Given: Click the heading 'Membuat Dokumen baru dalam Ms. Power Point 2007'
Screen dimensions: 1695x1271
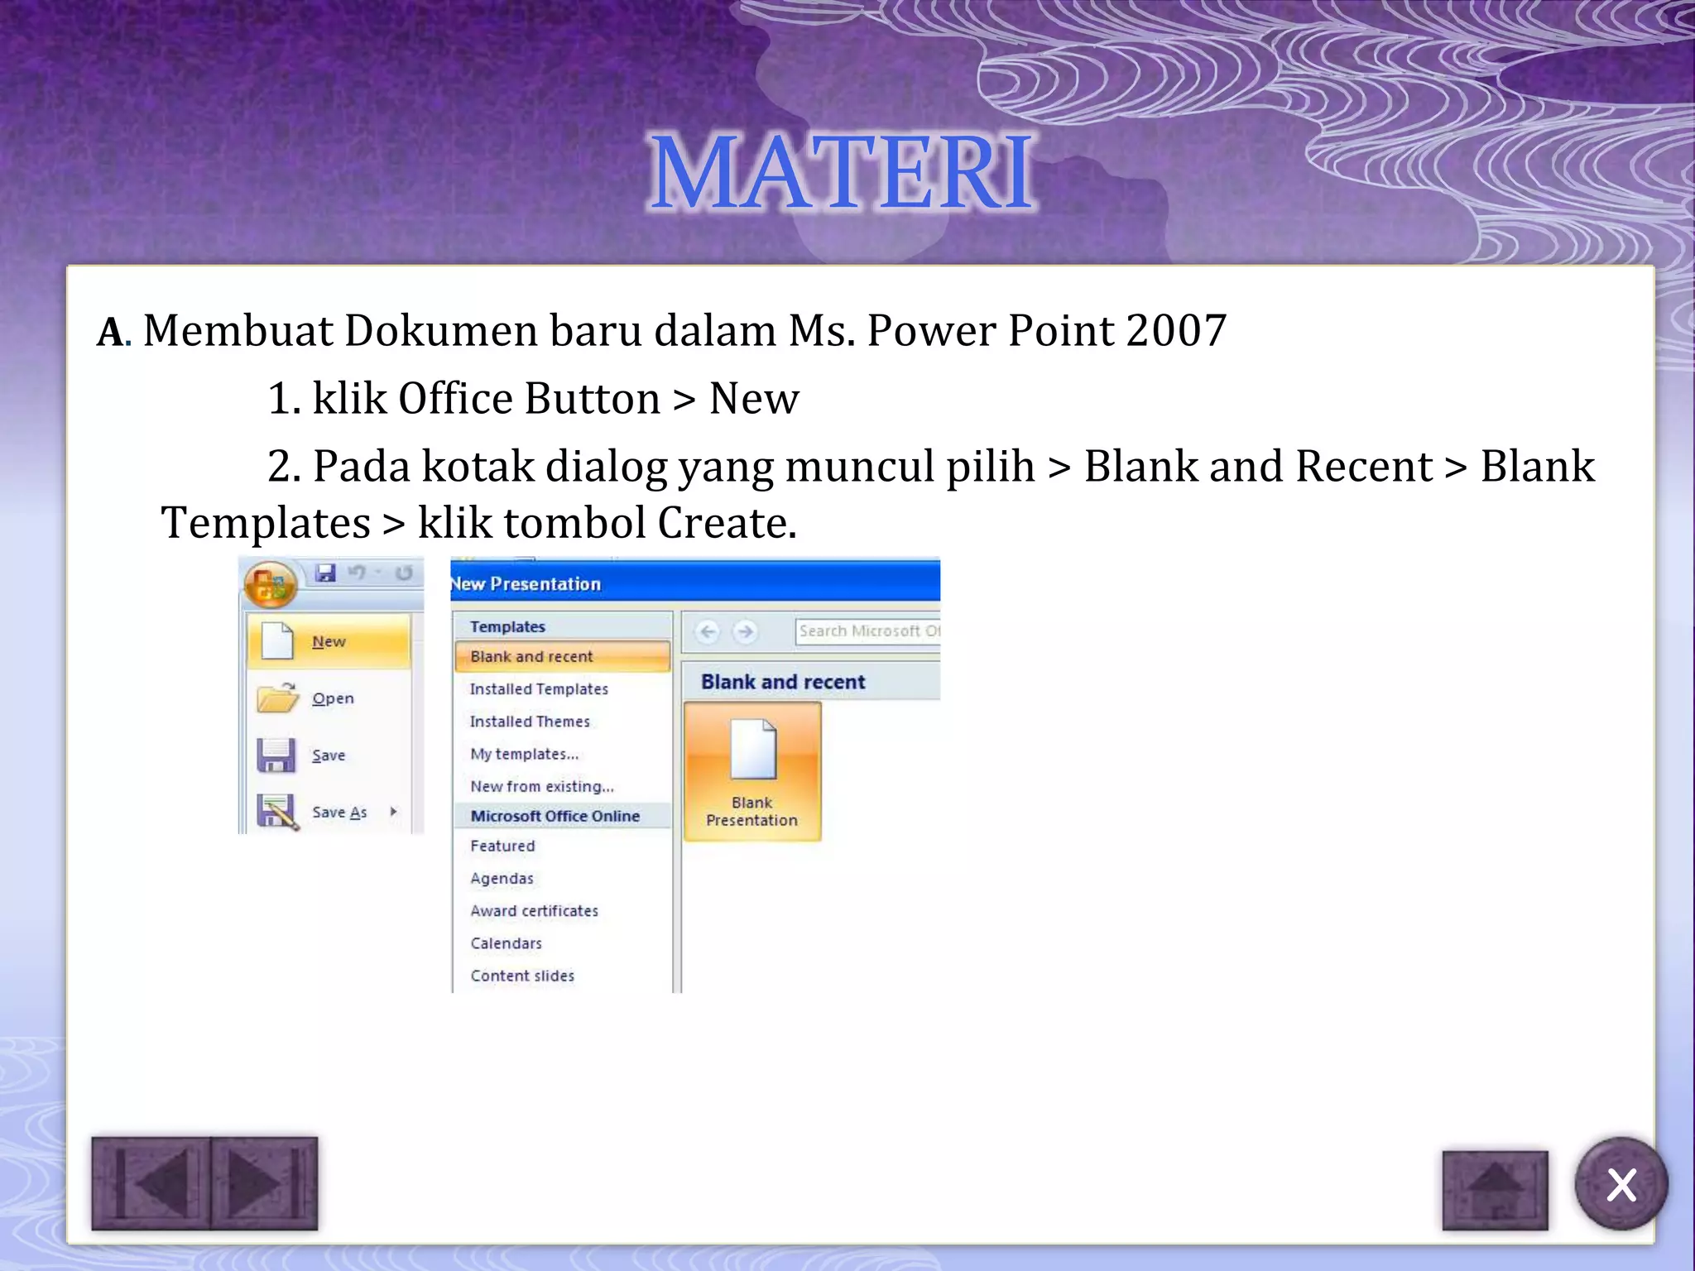Looking at the screenshot, I should pos(684,331).
